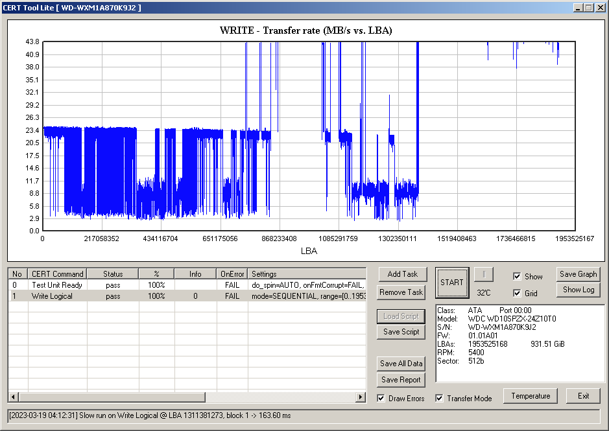The image size is (609, 431).
Task: Uncheck Draw Errors option
Action: 381,398
